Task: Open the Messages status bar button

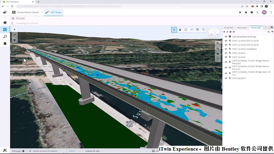Action: click(x=18, y=151)
